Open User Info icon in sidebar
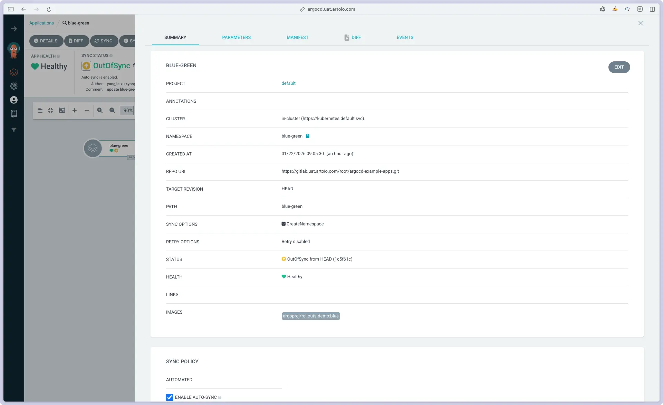 point(14,100)
